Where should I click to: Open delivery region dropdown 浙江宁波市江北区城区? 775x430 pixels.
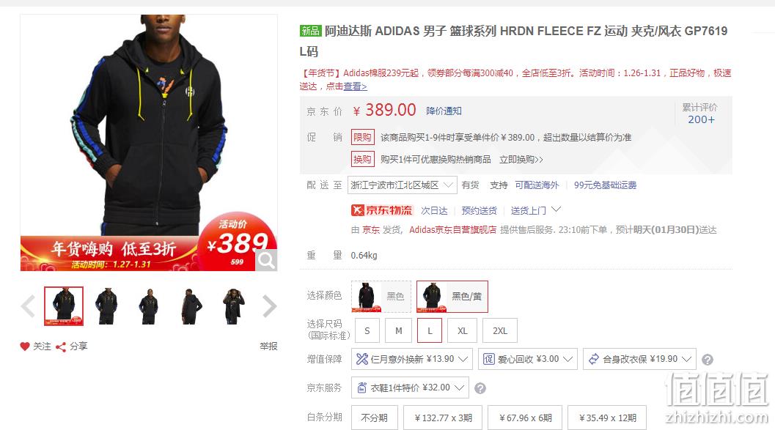402,185
